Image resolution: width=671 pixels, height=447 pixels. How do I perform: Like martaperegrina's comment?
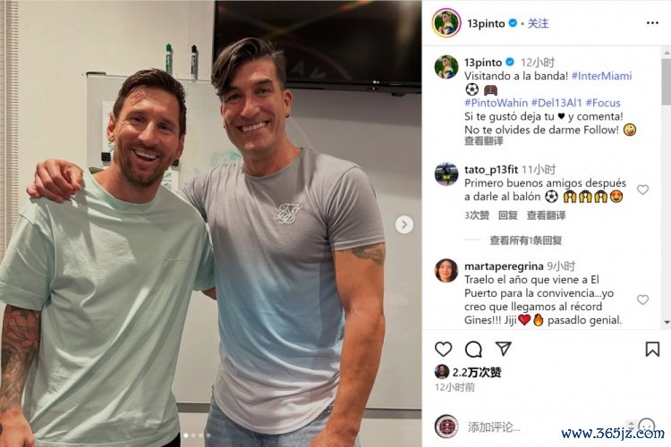coord(642,299)
